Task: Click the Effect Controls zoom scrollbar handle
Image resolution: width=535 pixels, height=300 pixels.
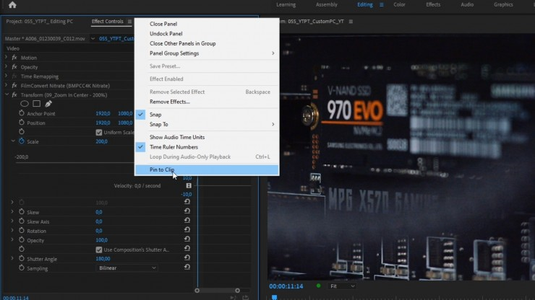Action: pos(217,291)
